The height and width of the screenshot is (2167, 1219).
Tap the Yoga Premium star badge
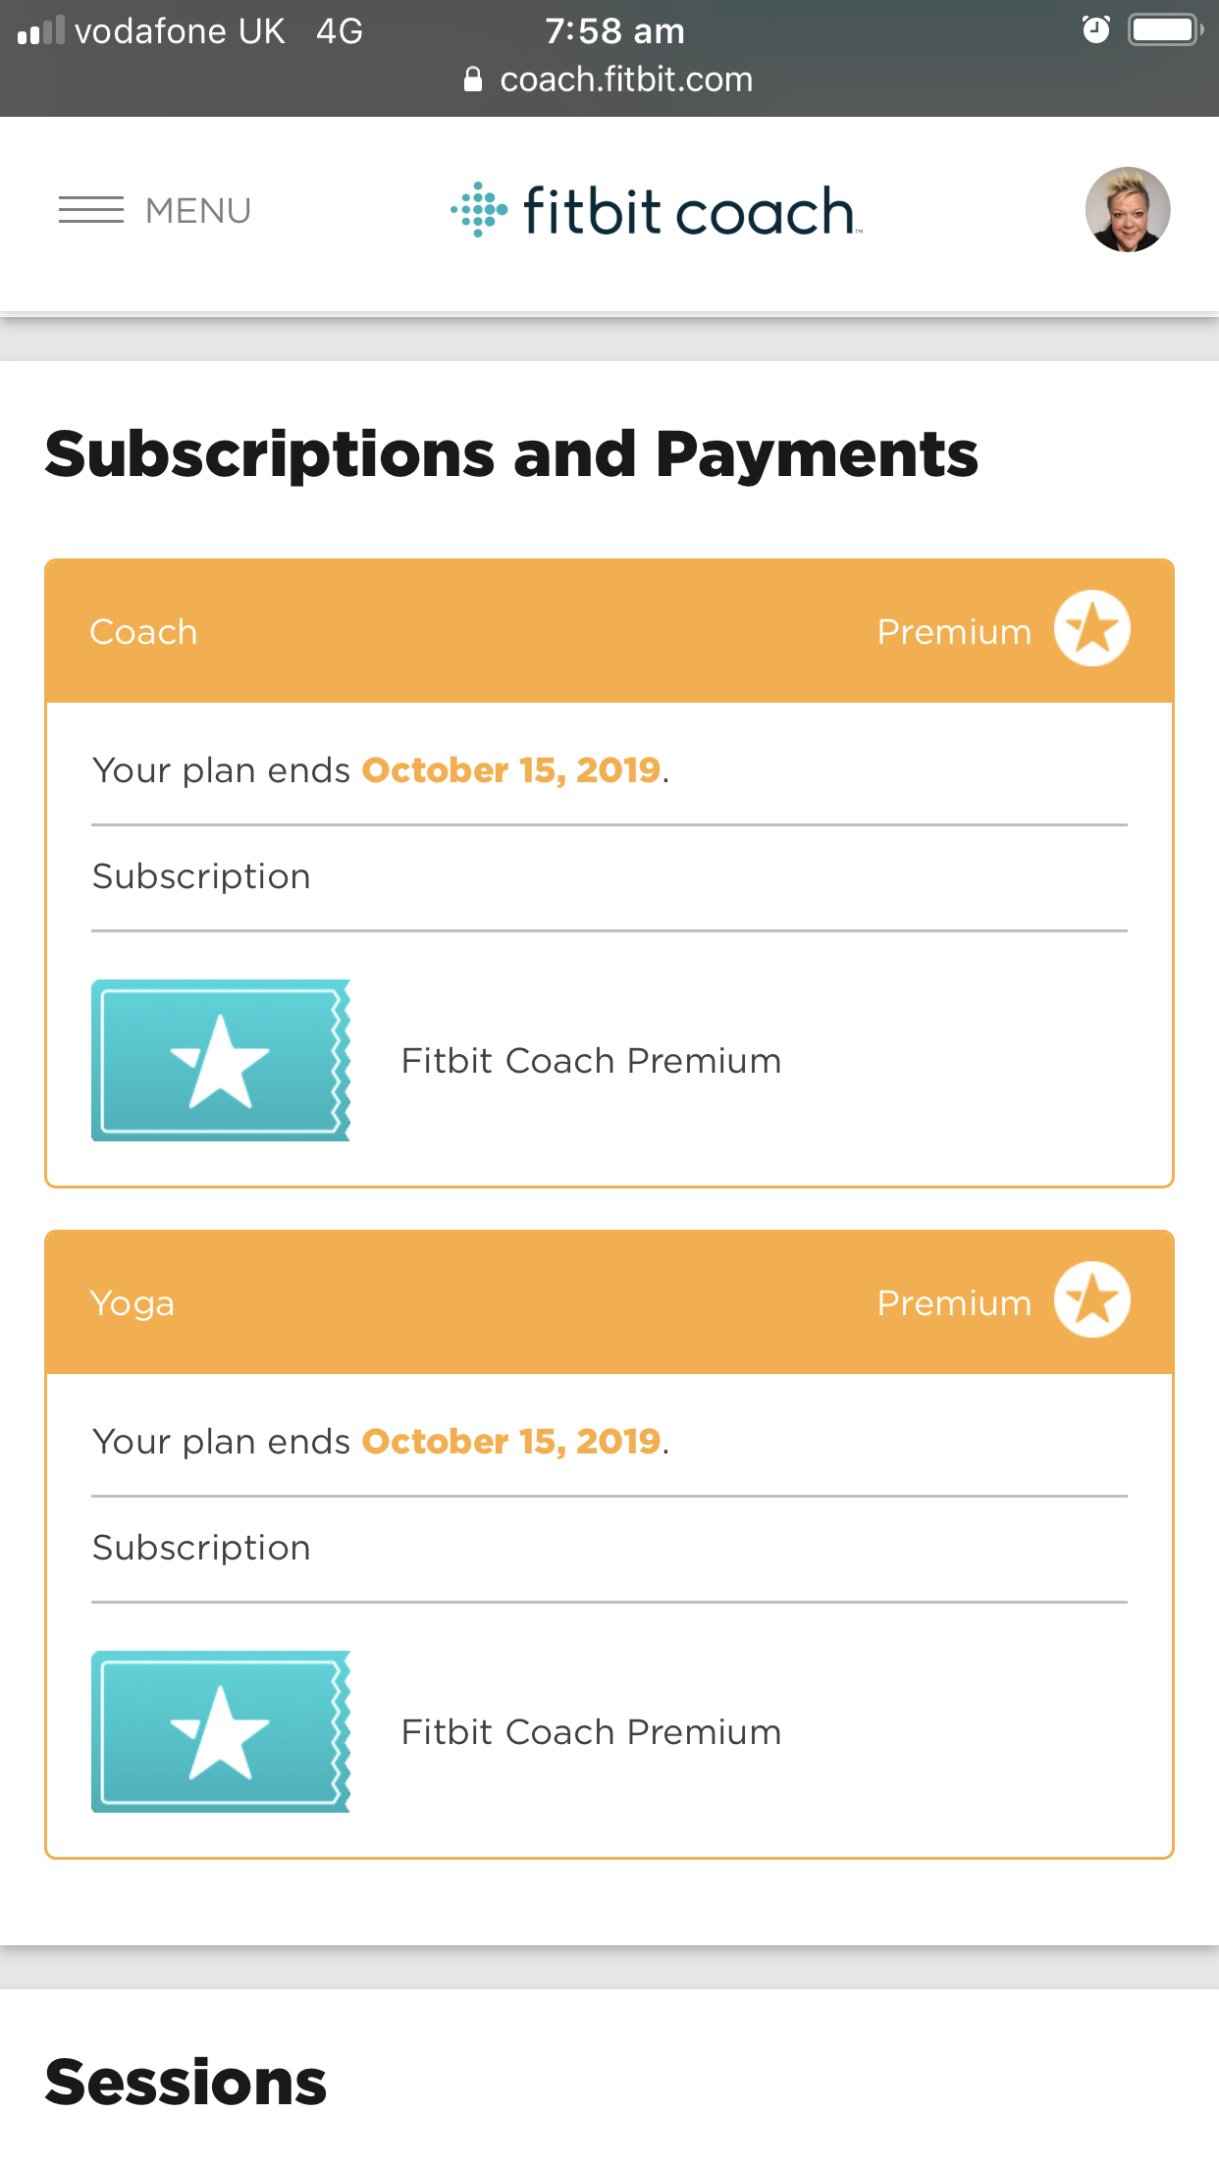click(x=1091, y=1299)
